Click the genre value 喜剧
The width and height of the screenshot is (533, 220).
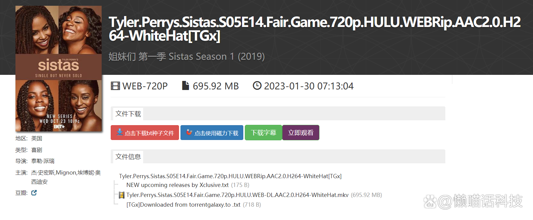coord(37,150)
